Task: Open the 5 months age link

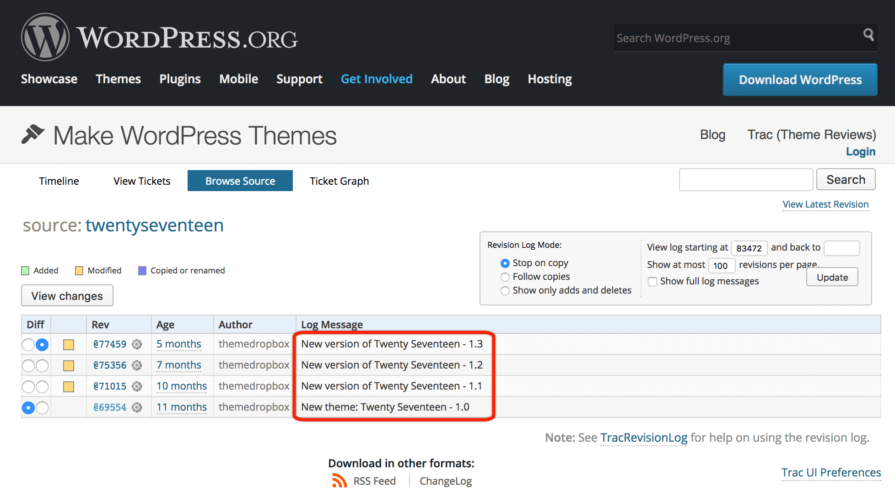Action: (x=179, y=344)
